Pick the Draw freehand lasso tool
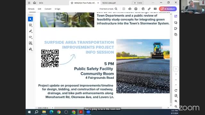Image resolution: width=205 pixels, height=115 pixels. click(x=30, y=37)
